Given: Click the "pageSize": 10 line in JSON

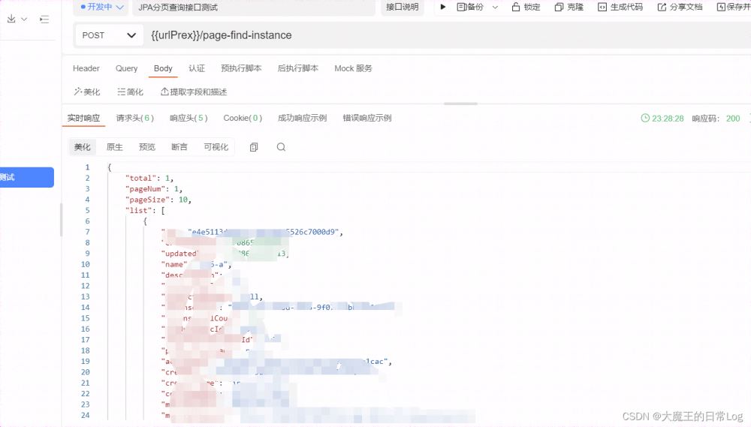Looking at the screenshot, I should pyautogui.click(x=158, y=200).
